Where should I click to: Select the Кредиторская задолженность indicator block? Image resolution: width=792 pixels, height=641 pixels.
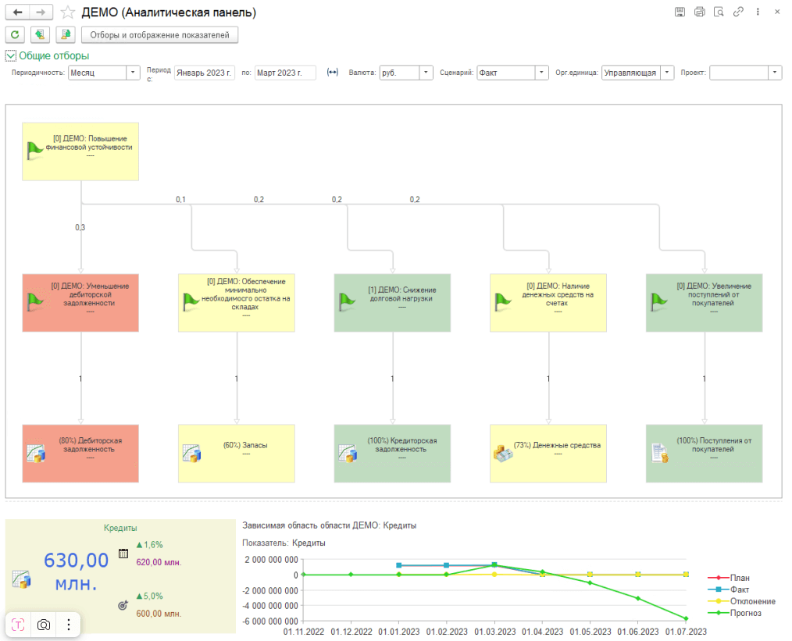click(392, 453)
